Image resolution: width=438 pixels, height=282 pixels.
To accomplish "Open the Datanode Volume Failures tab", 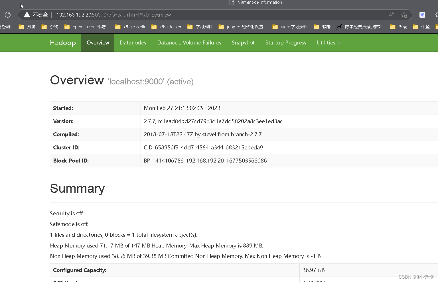I will coord(189,43).
